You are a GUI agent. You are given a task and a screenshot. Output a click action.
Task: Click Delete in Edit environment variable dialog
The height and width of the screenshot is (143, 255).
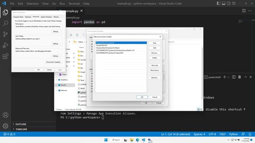tap(155, 58)
